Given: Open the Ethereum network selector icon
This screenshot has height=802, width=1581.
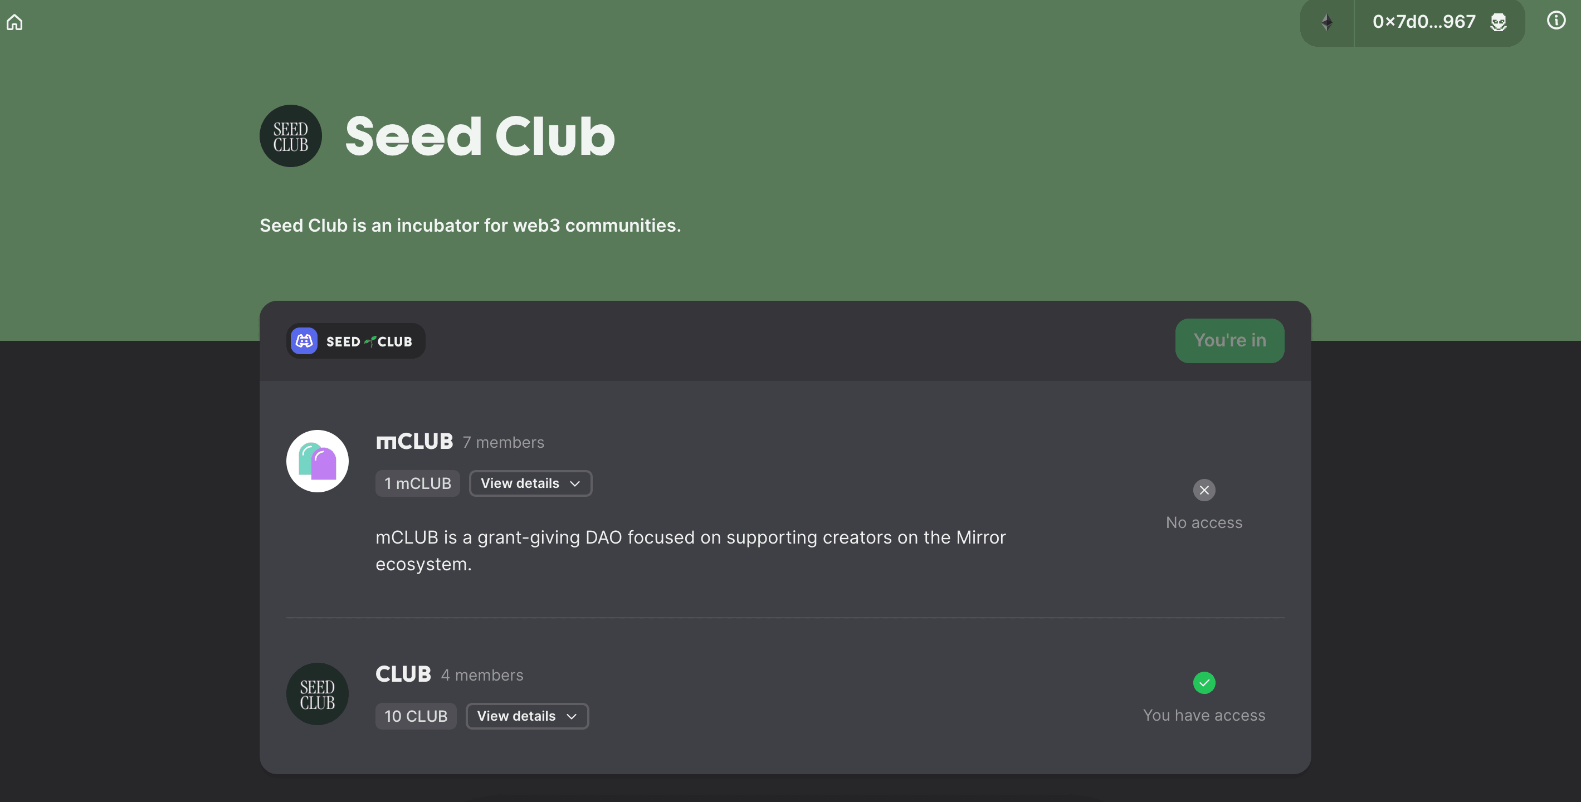Looking at the screenshot, I should coord(1327,22).
